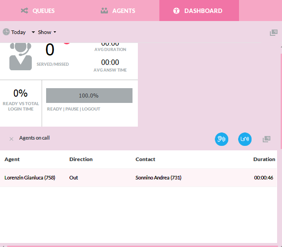Click the listen/spy call ear icon

[x=222, y=139]
